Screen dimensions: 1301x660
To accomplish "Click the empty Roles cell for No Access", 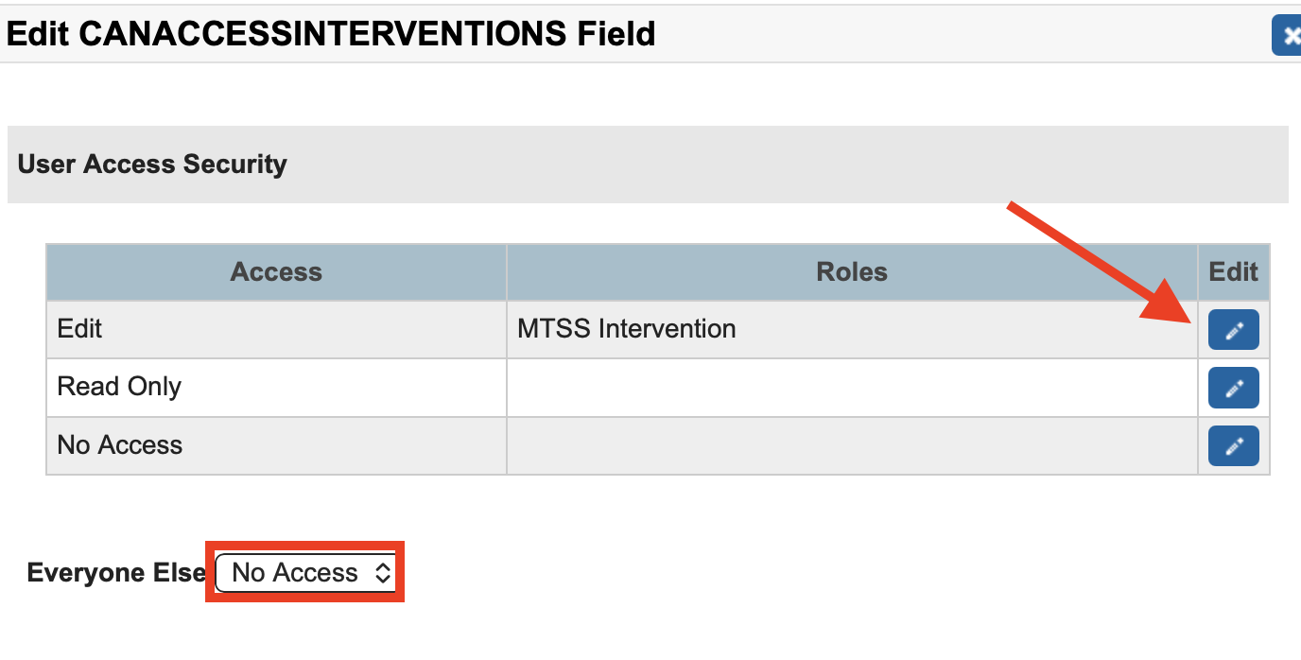I will coord(851,445).
